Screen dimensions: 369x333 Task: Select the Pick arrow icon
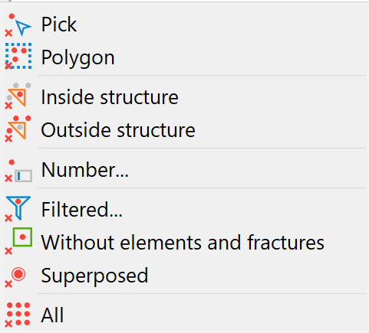[18, 25]
